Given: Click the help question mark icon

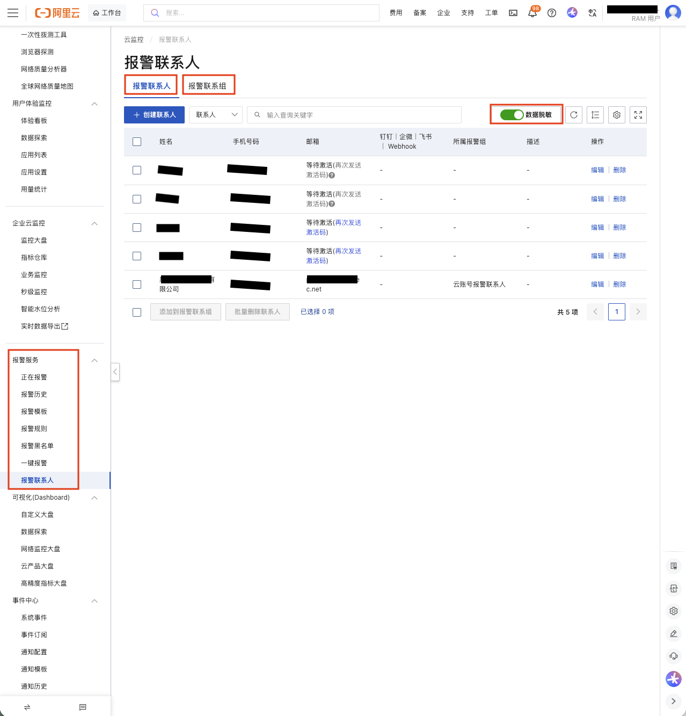Looking at the screenshot, I should pyautogui.click(x=552, y=13).
